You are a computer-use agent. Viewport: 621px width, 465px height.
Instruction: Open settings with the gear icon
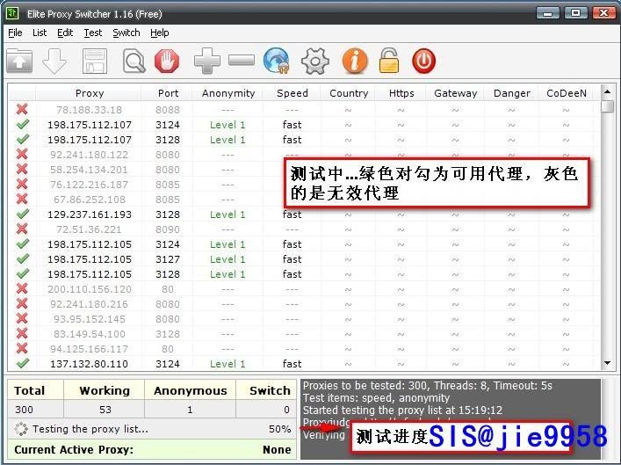(315, 61)
